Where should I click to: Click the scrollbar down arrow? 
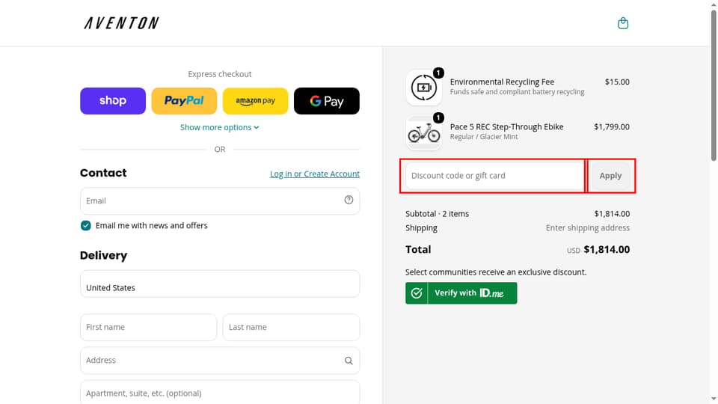(714, 400)
